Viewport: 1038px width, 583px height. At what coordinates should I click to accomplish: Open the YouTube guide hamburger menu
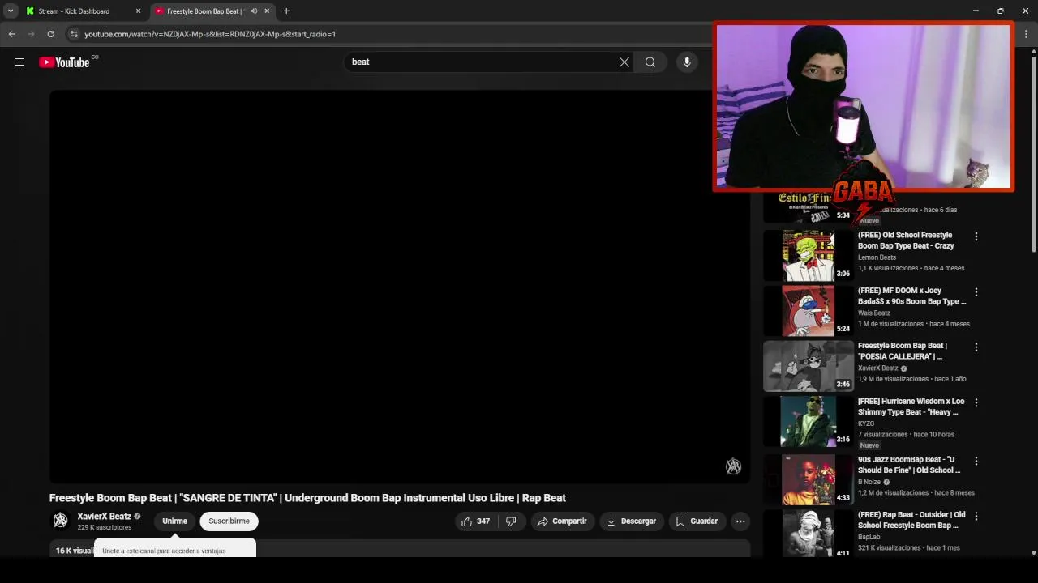pos(19,62)
